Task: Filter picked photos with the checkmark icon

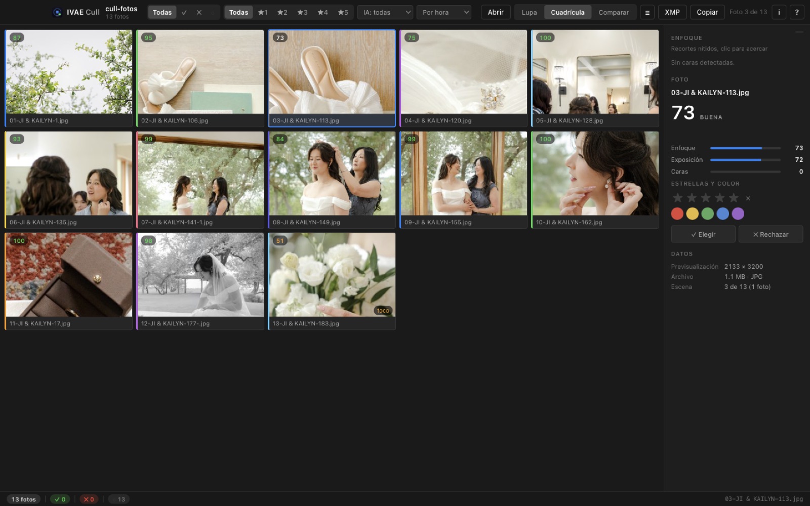Action: pyautogui.click(x=184, y=12)
